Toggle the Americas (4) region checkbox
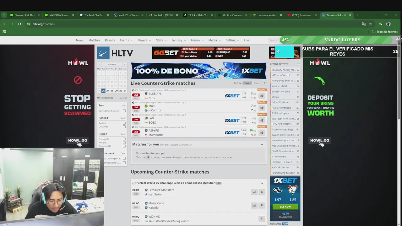Image resolution: width=402 pixels, height=226 pixels. click(124, 146)
